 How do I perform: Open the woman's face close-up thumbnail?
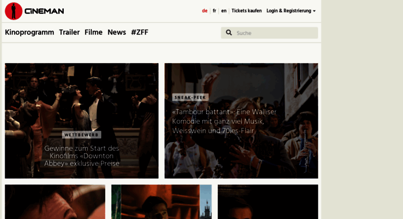[55, 201]
